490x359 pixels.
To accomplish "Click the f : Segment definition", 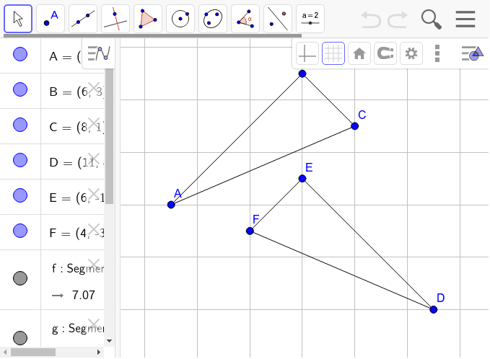I will [77, 268].
